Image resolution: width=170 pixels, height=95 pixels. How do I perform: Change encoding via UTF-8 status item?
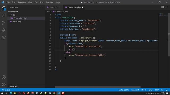tap(144, 90)
